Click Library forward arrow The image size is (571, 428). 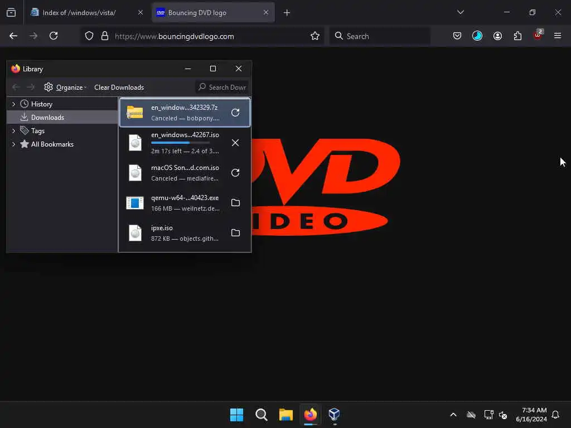point(31,87)
